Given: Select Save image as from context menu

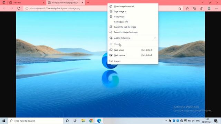Looking at the screenshot, I should 133,11.
